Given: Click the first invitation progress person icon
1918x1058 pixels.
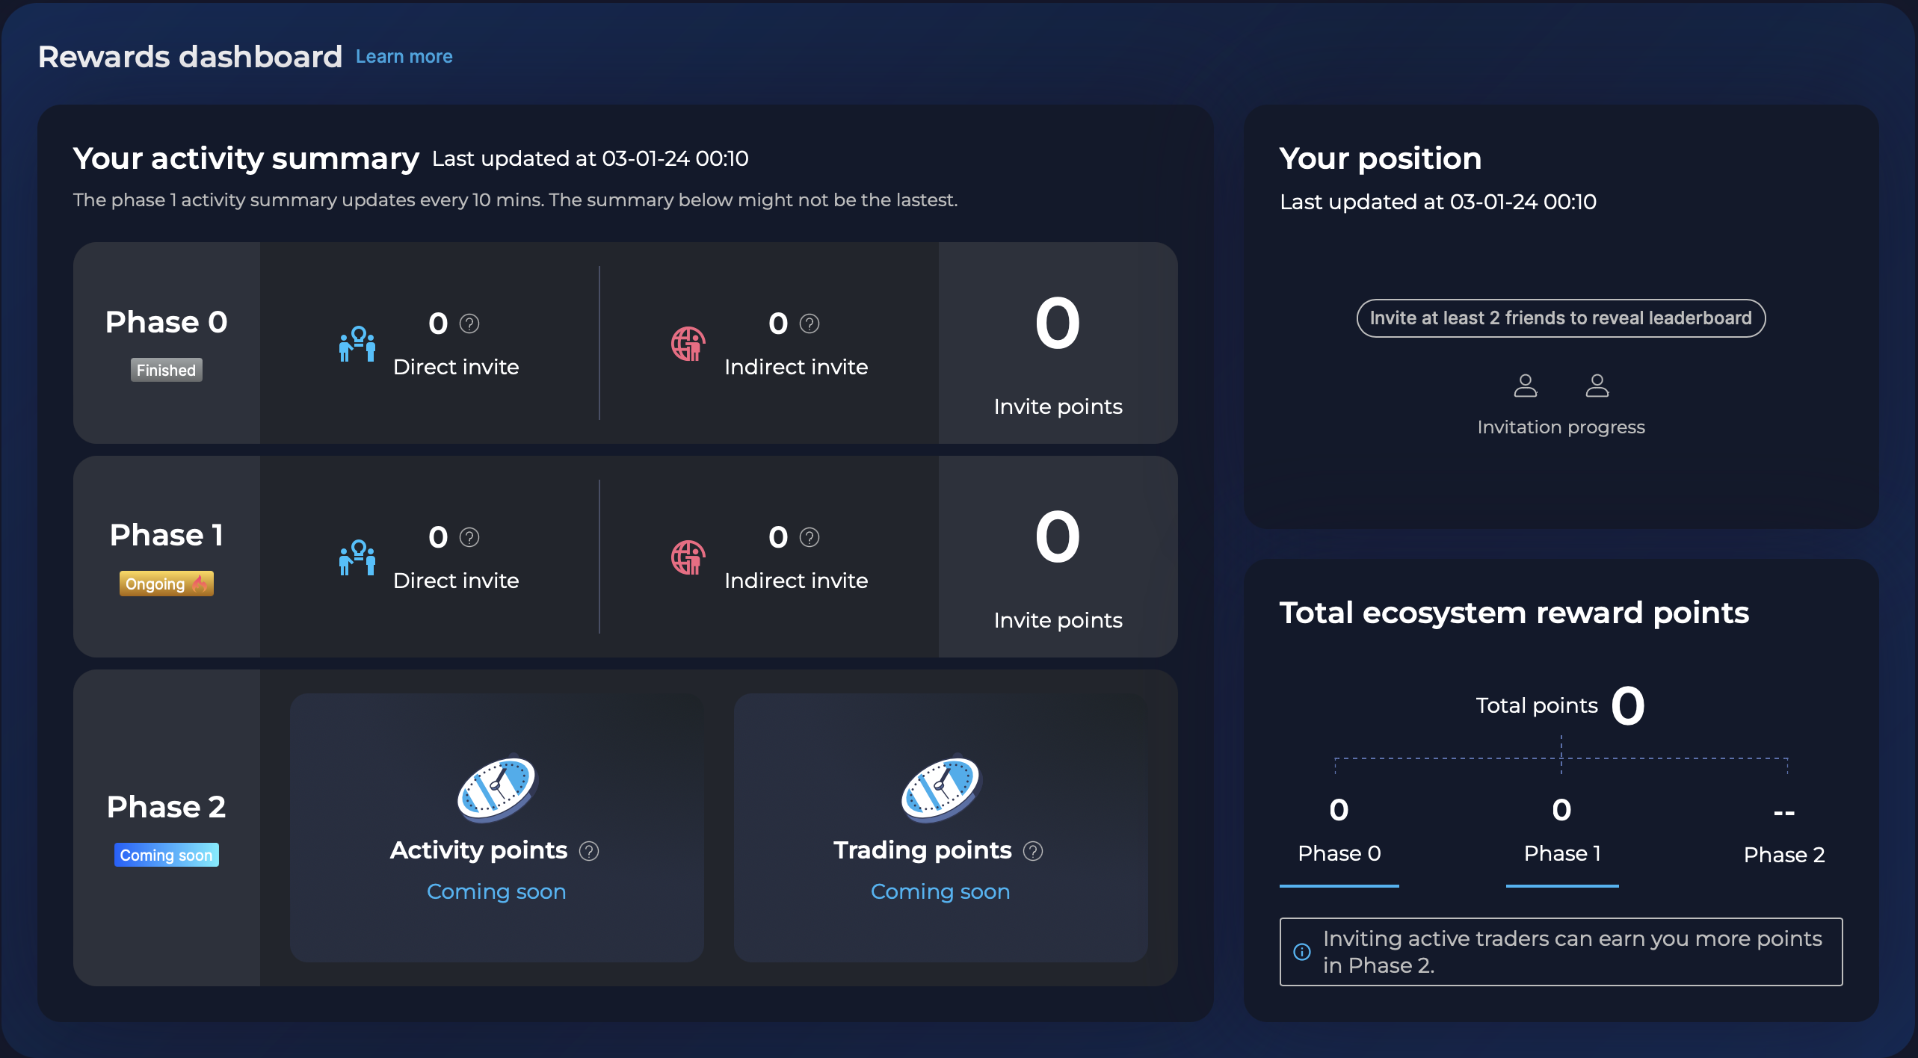Looking at the screenshot, I should pos(1526,386).
